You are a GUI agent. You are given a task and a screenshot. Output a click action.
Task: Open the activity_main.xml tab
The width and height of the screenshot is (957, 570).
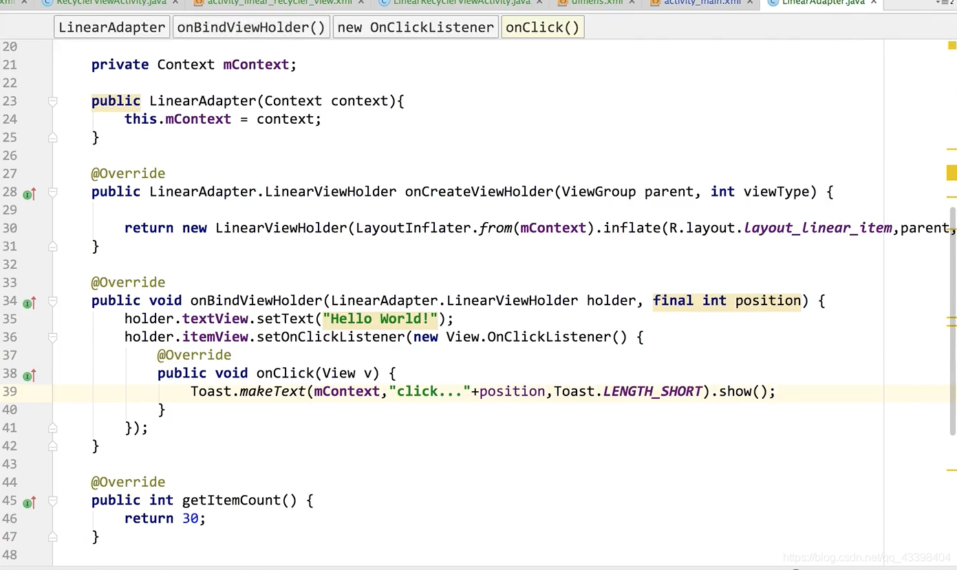pos(702,3)
